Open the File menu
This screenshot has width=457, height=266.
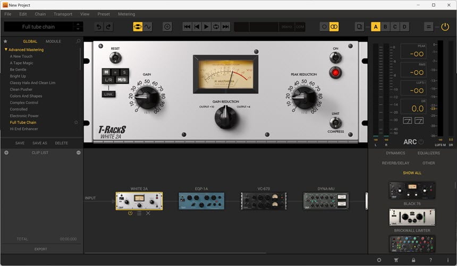click(8, 14)
